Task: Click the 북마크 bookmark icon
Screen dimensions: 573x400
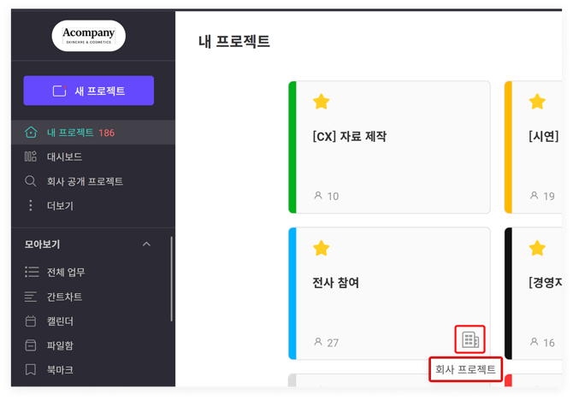Action: click(31, 370)
